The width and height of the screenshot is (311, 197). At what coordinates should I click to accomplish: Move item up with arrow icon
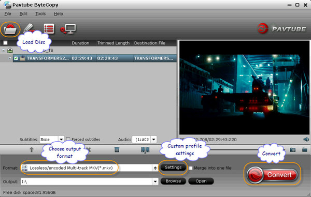[x=32, y=150]
